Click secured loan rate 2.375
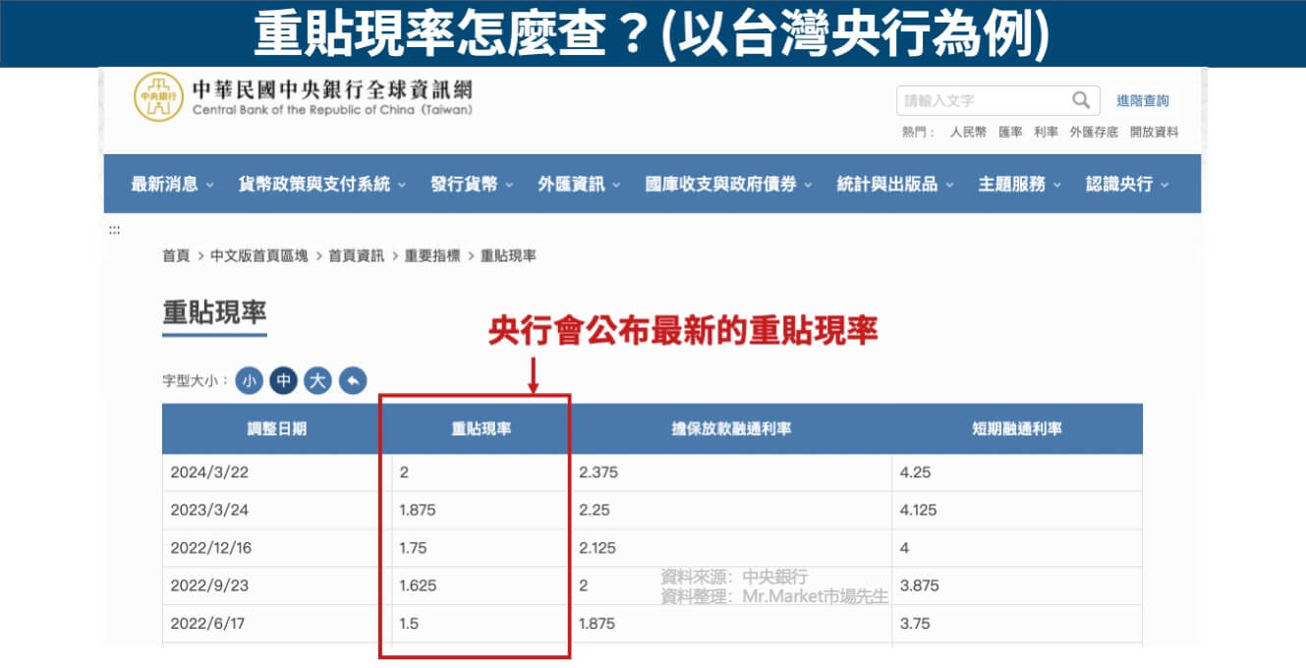This screenshot has height=668, width=1306. point(598,473)
